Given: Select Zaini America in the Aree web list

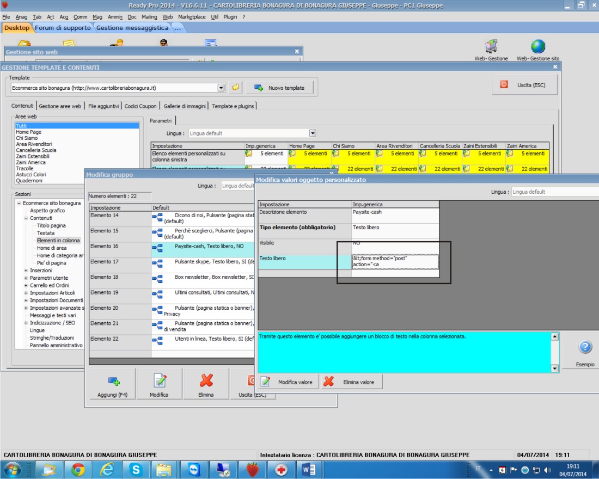Looking at the screenshot, I should [31, 162].
